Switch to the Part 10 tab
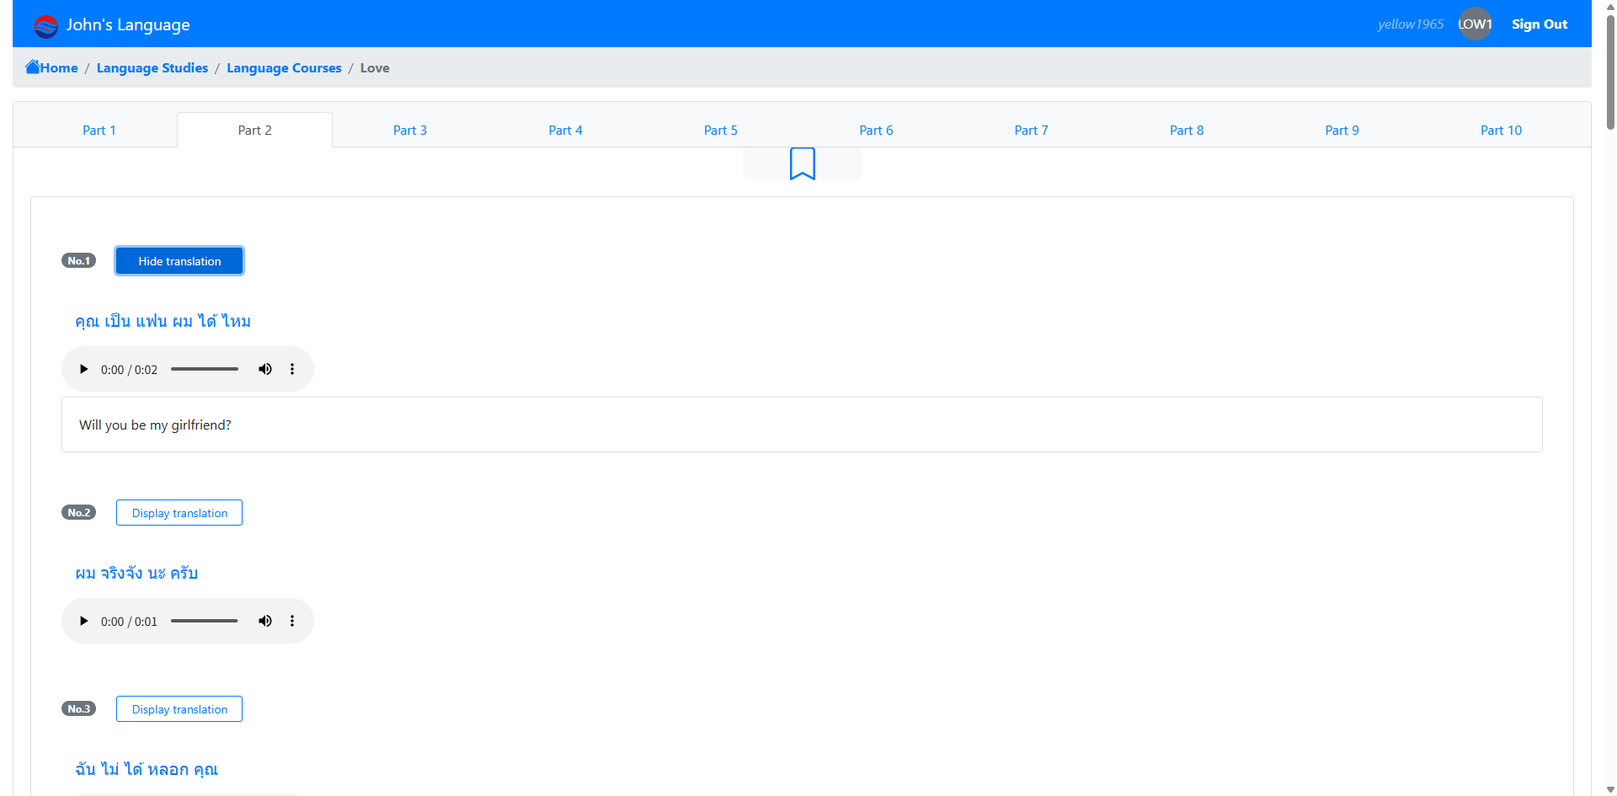1617x796 pixels. click(1501, 131)
